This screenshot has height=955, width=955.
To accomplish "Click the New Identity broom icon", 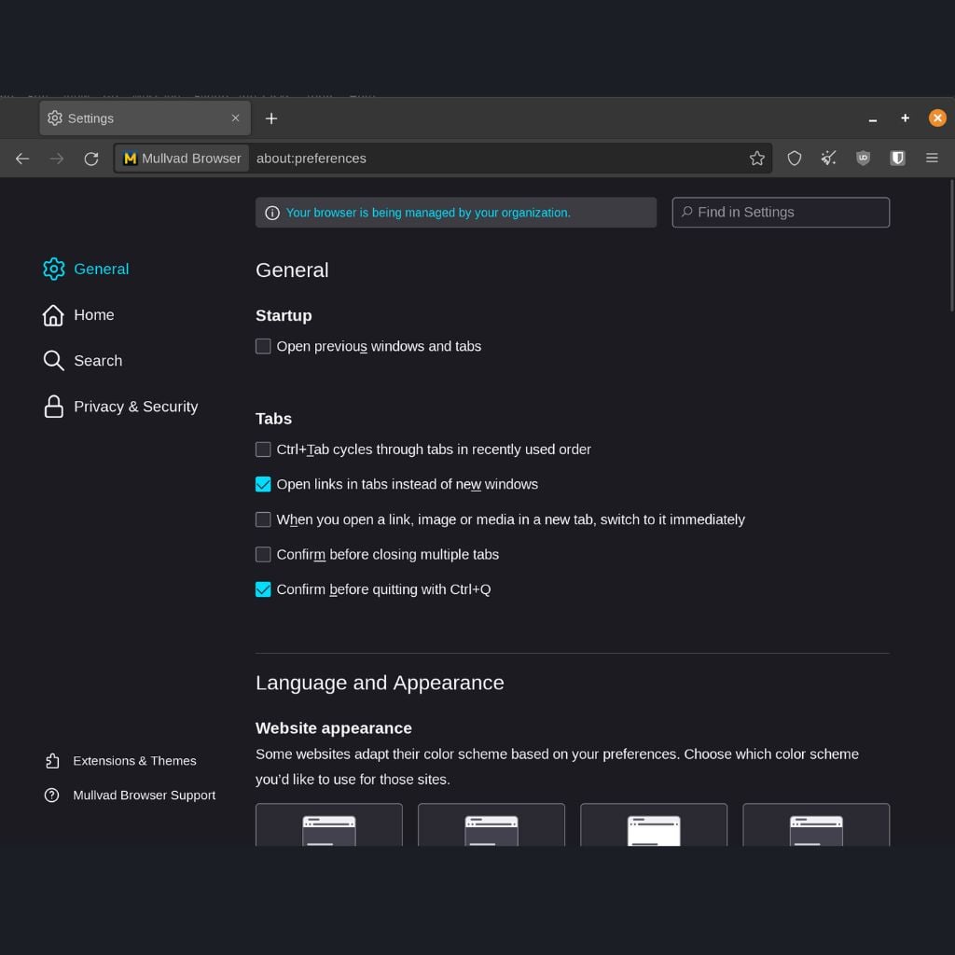I will point(828,159).
